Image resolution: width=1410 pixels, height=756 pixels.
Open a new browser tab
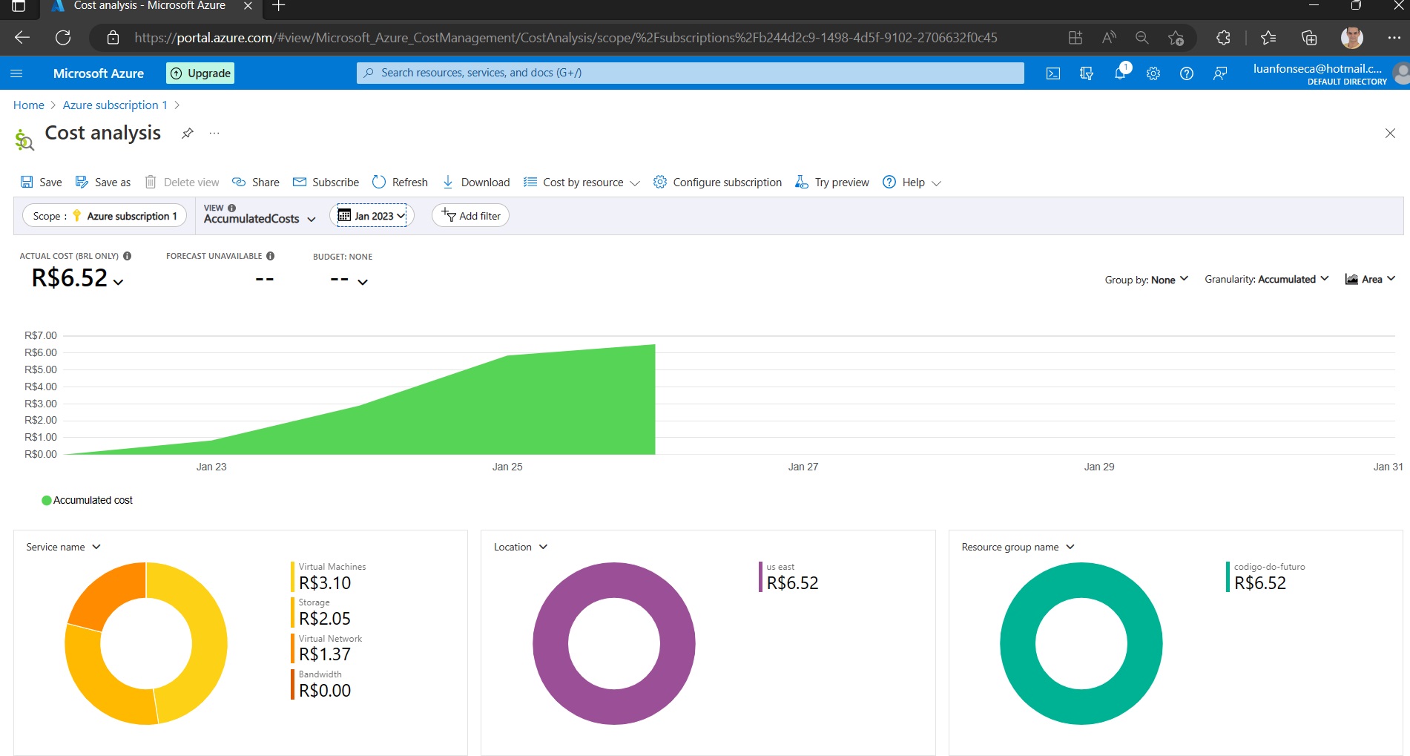pyautogui.click(x=279, y=6)
